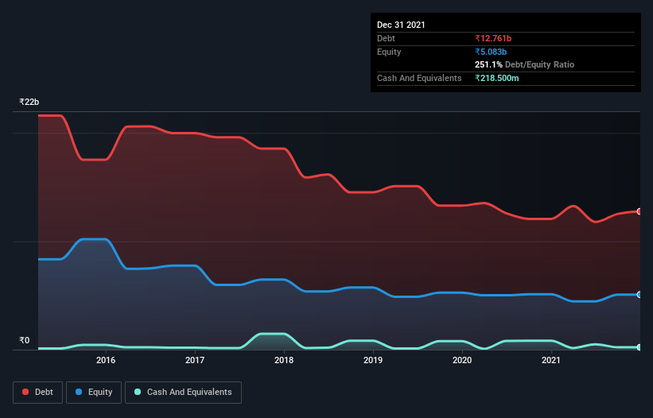Click the 2016 x-axis label
Screen dimensions: 653x418
point(106,360)
